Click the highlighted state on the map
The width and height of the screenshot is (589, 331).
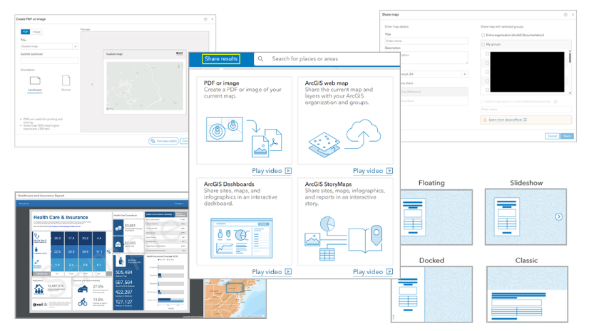point(235,288)
